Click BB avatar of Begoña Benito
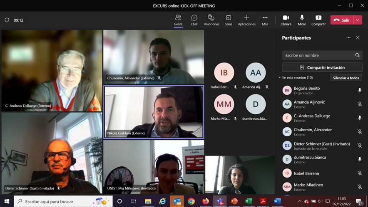Image resolution: width=368 pixels, height=207 pixels. pos(287,90)
